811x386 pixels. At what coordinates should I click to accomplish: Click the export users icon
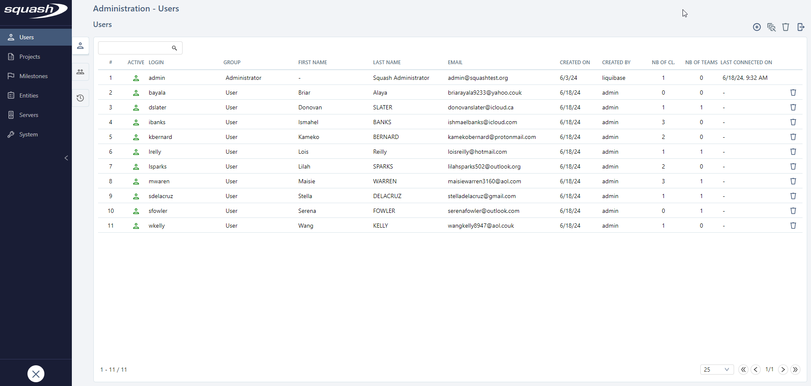click(x=801, y=27)
